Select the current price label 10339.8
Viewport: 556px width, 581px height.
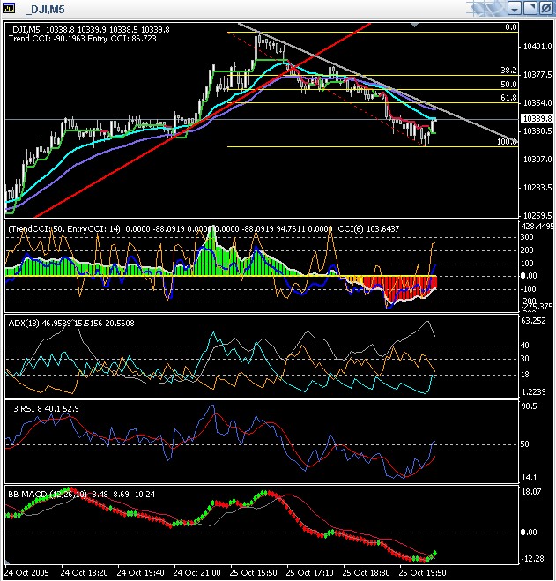point(537,118)
